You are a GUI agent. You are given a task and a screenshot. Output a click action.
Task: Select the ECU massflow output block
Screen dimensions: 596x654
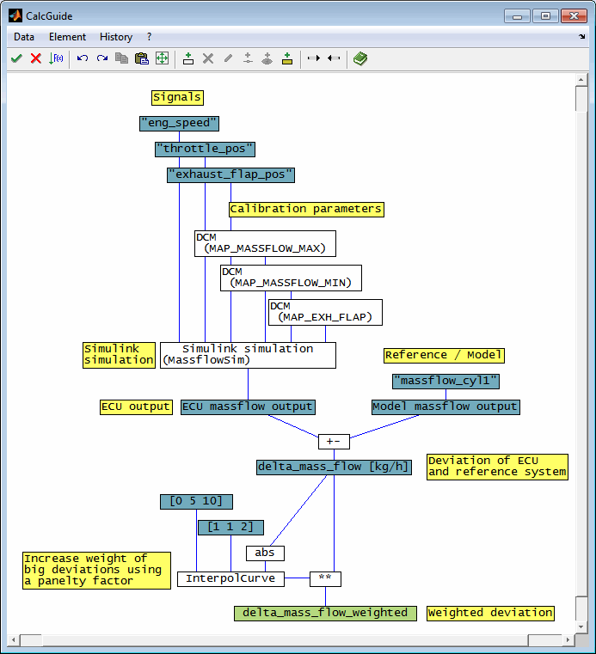pyautogui.click(x=248, y=407)
